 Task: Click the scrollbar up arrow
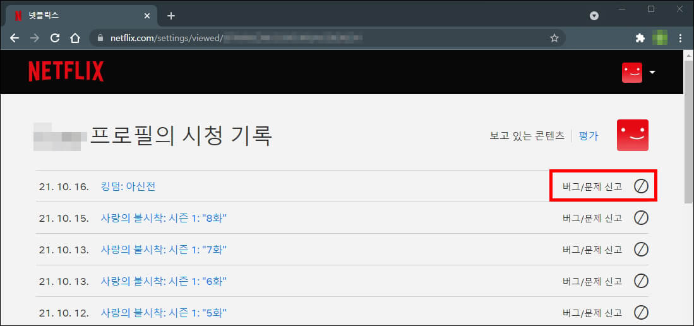click(689, 54)
